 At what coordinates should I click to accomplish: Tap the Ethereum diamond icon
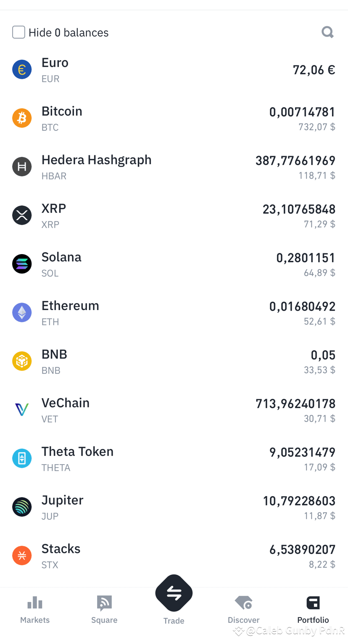[22, 312]
